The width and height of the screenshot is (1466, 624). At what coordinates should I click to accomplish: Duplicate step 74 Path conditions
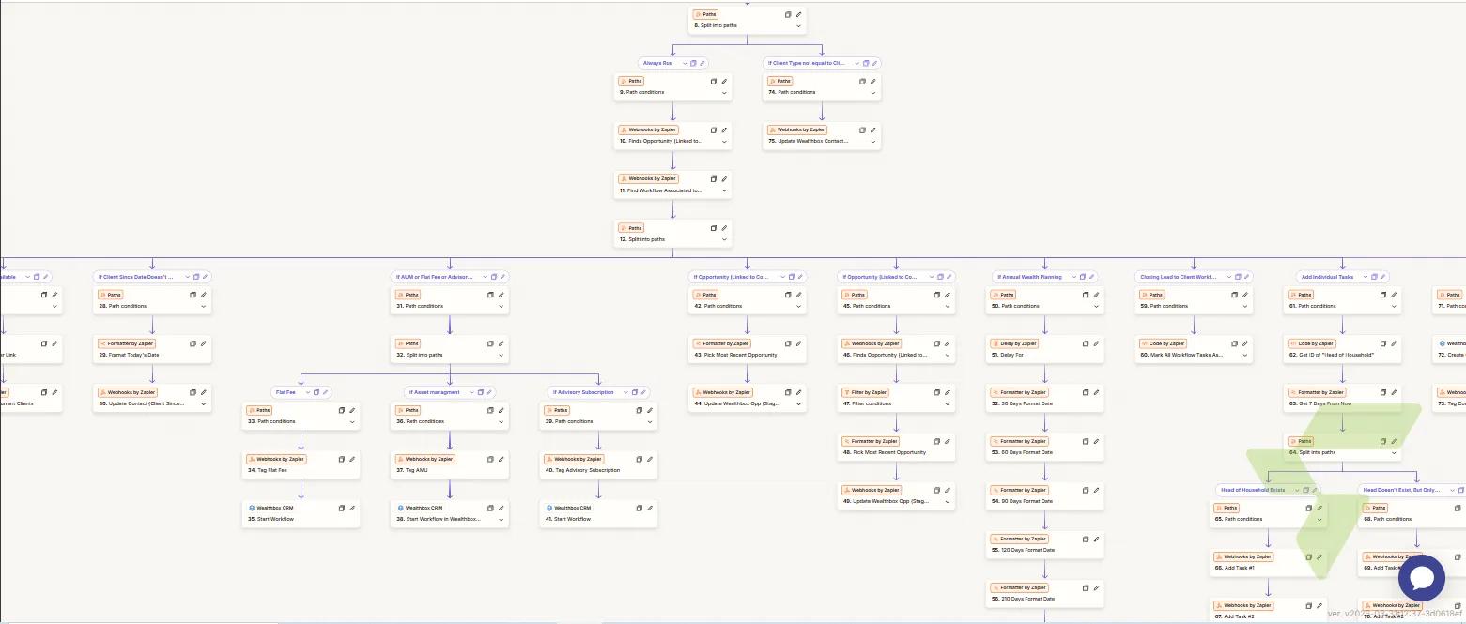coord(862,81)
